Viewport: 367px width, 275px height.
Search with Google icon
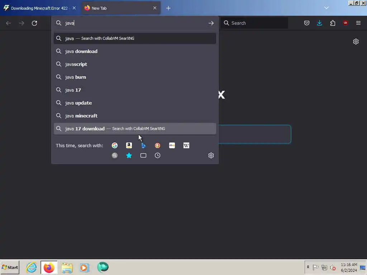tap(114, 145)
